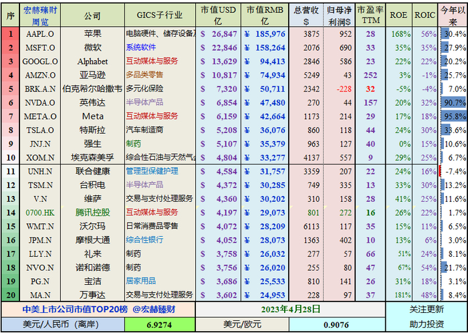Select the RMB market cap 29,073

point(273,213)
